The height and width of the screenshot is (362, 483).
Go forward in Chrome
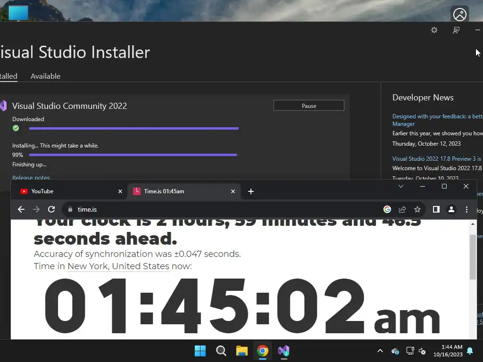36,209
